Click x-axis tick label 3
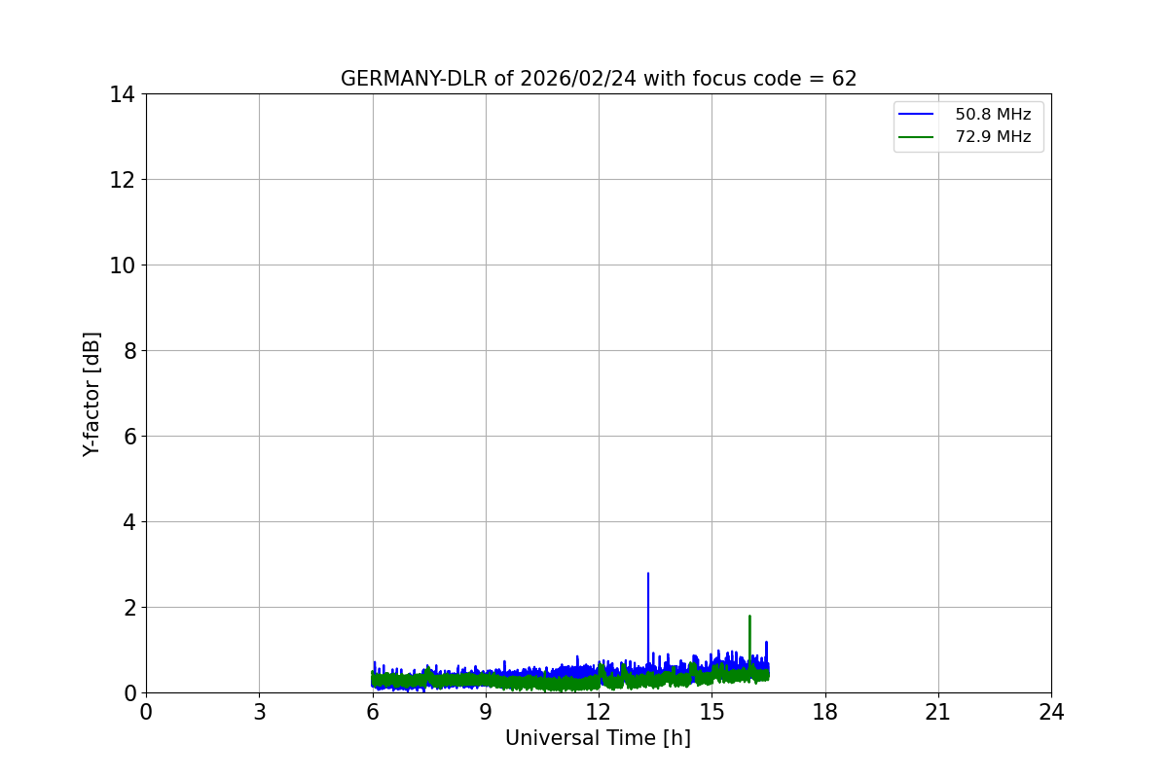Image resolution: width=1168 pixels, height=778 pixels. coord(259,713)
